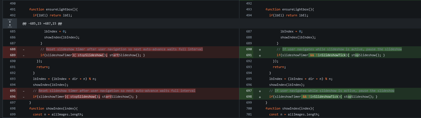Select deleted line number 689
This screenshot has width=421, height=118.
[12, 55]
